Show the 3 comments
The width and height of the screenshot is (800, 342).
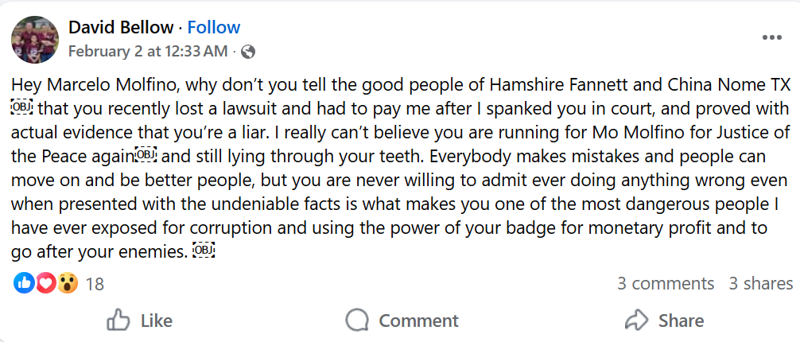pos(666,283)
